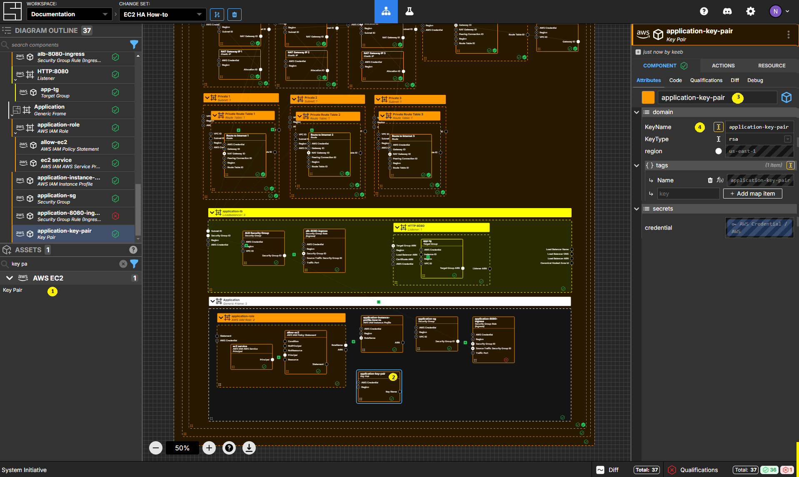Image resolution: width=799 pixels, height=477 pixels.
Task: Open the Debug sub-tab
Action: (x=755, y=80)
